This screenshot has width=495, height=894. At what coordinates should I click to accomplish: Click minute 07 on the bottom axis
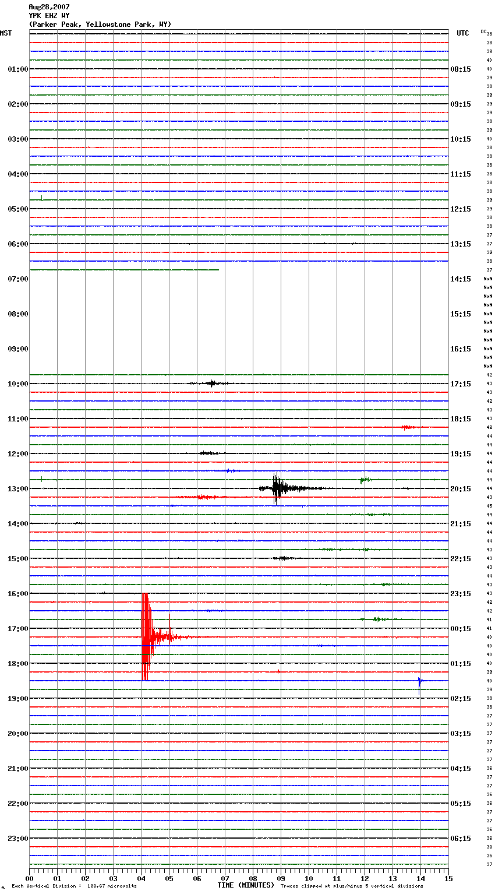[x=225, y=878]
